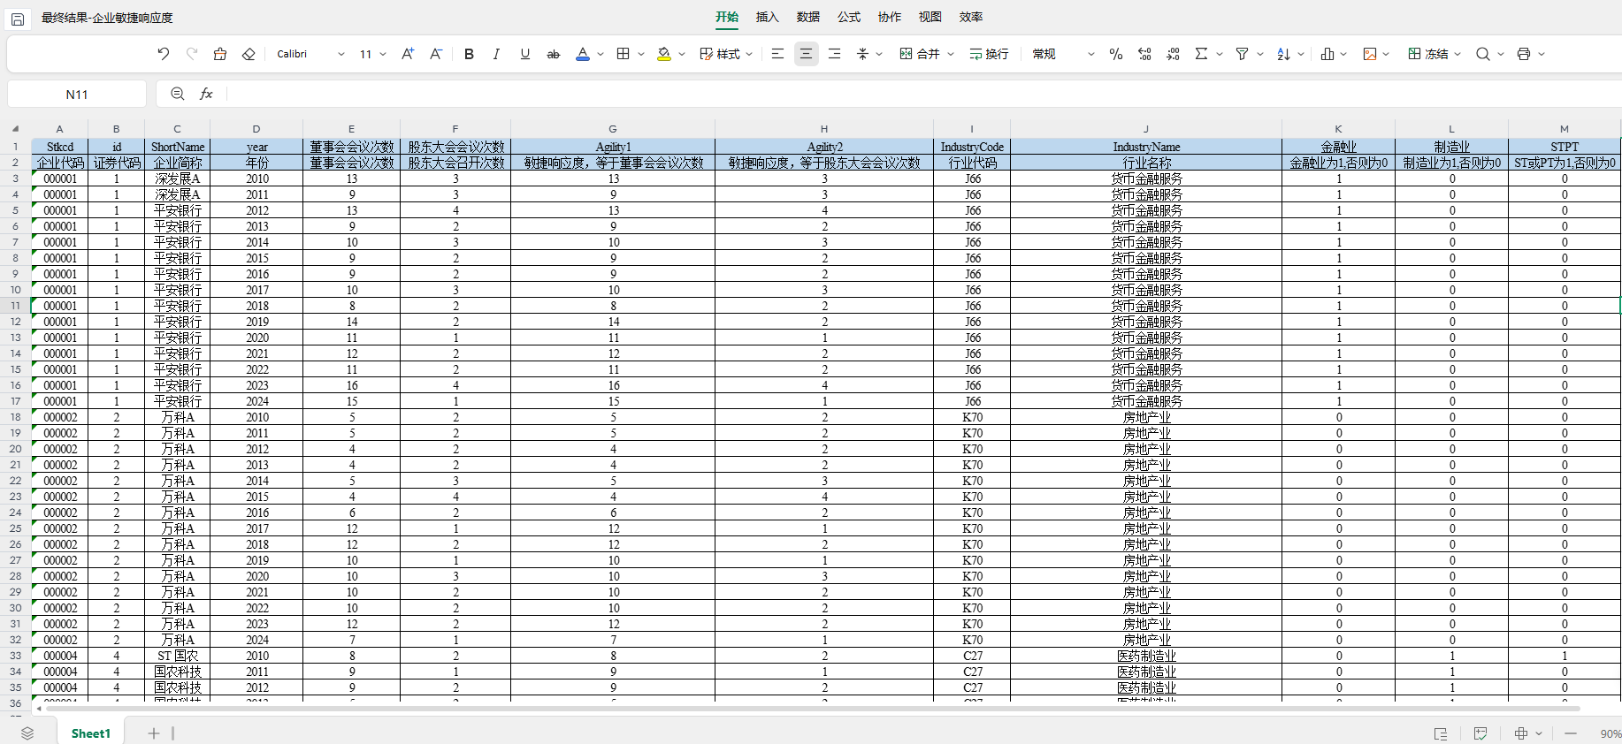Viewport: 1622px width, 744px height.
Task: Click the horizontal scrollbar track
Action: [812, 709]
